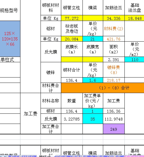Select the quantity value 3.22785
The image size is (144, 157).
point(72,119)
